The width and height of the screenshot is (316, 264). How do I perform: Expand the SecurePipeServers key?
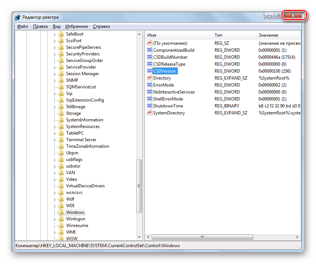pyautogui.click(x=55, y=48)
